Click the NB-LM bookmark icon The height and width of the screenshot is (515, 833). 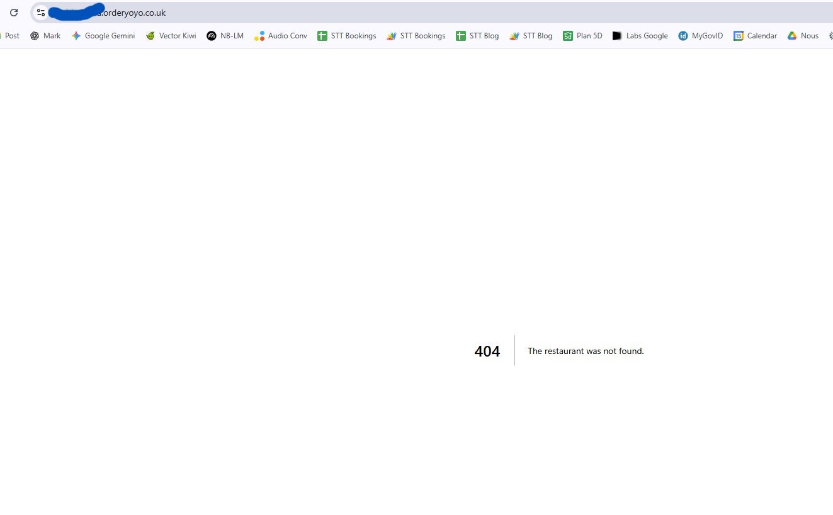click(x=211, y=36)
